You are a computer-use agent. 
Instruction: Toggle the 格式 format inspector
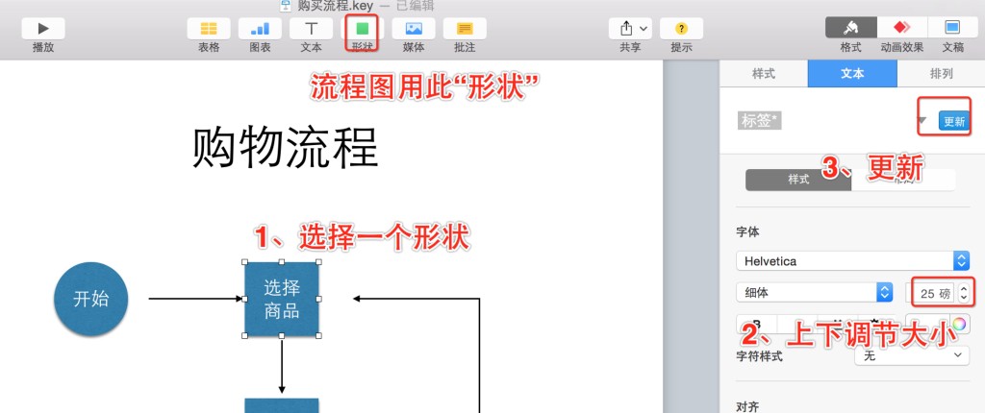(850, 28)
